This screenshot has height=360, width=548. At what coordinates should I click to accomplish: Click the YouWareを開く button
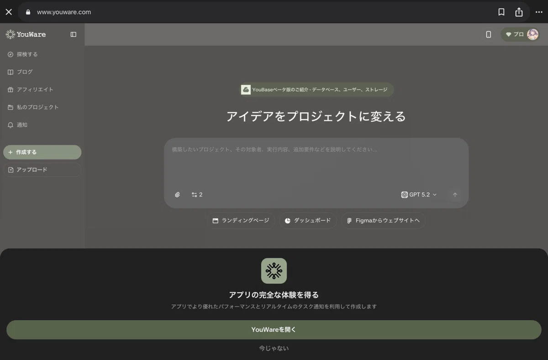[274, 329]
